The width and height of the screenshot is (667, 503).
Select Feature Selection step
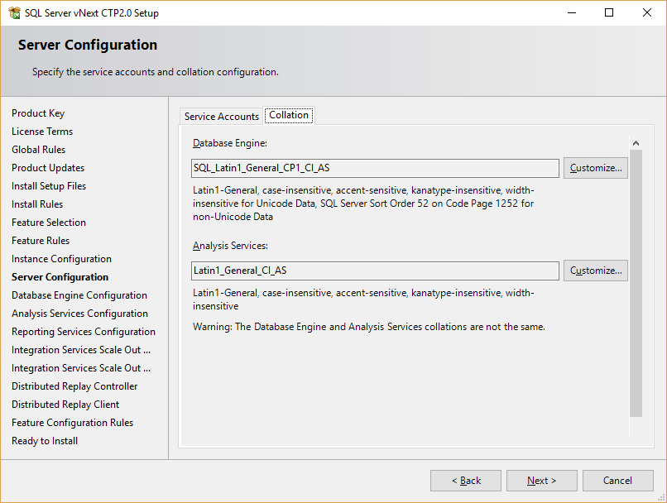[x=49, y=223]
